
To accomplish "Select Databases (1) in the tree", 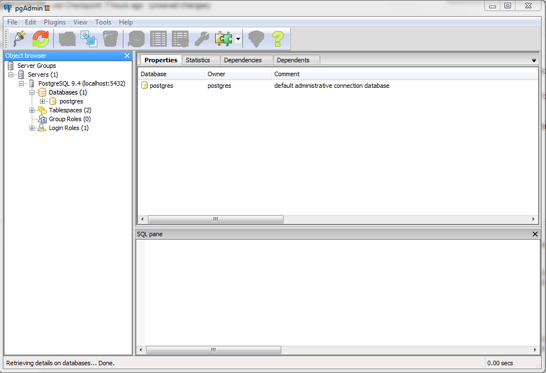I will pyautogui.click(x=68, y=92).
